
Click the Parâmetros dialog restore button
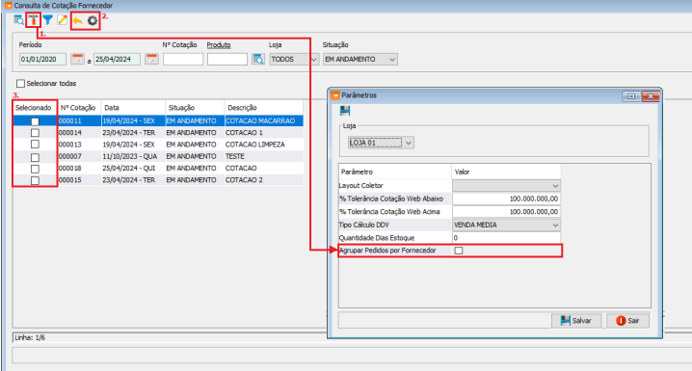[x=631, y=95]
